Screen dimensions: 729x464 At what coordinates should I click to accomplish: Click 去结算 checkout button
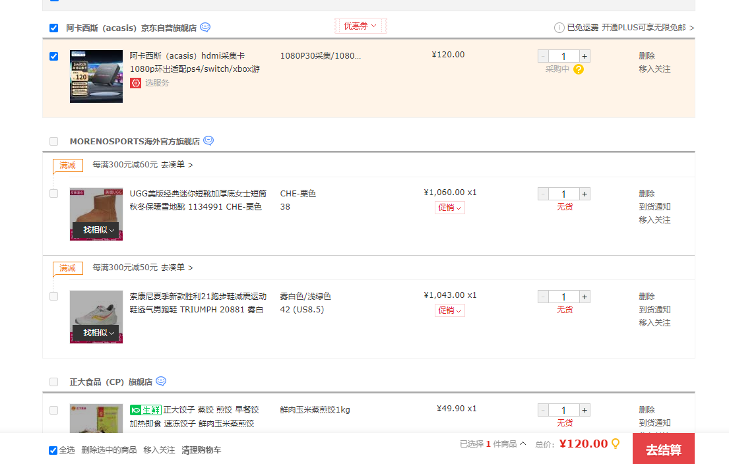coord(663,449)
